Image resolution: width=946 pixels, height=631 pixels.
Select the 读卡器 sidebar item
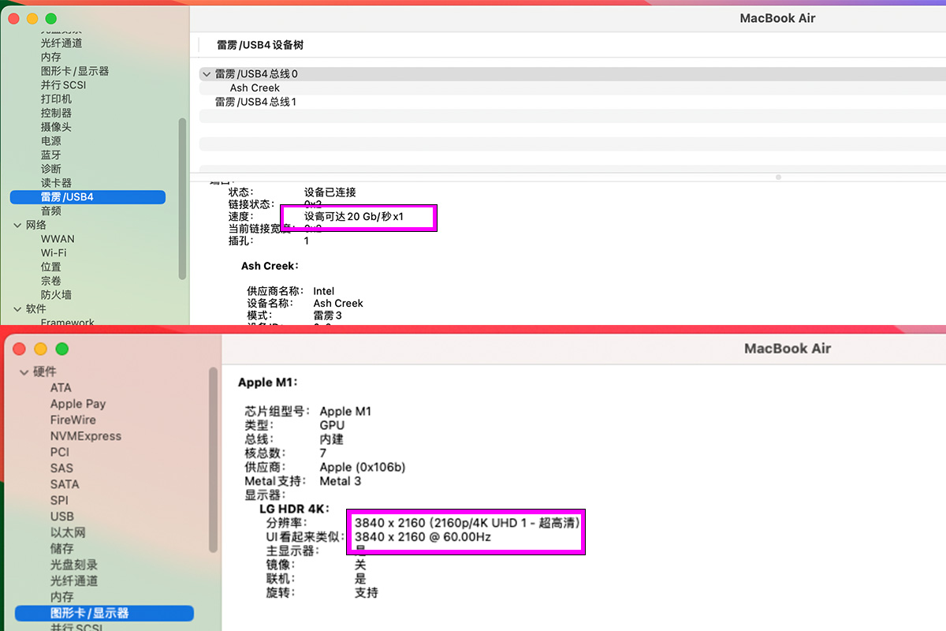[x=56, y=183]
